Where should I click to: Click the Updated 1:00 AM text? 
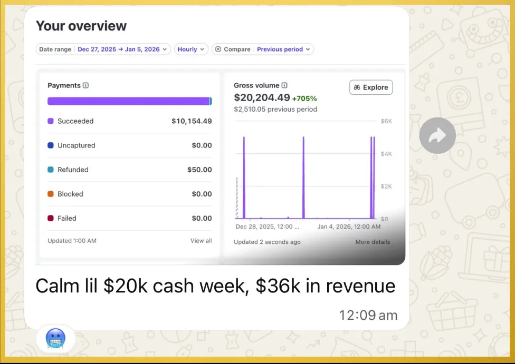click(x=72, y=241)
